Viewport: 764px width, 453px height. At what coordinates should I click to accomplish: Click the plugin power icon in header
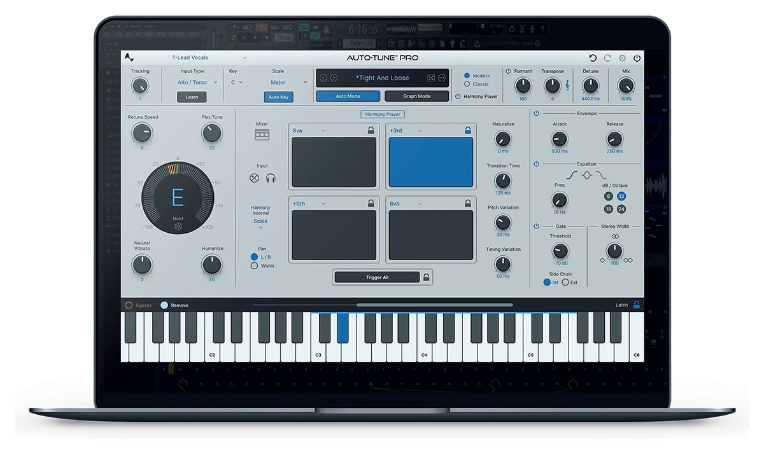[637, 58]
